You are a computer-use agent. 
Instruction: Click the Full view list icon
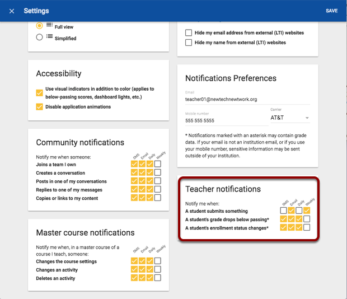[50, 25]
